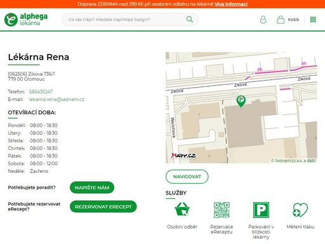This screenshot has width=325, height=244.
Task: Click the NAVIGOVAT button
Action: coord(187,177)
